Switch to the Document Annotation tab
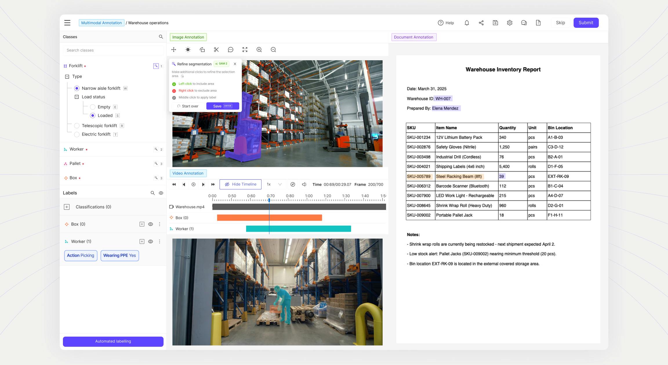 [x=414, y=37]
